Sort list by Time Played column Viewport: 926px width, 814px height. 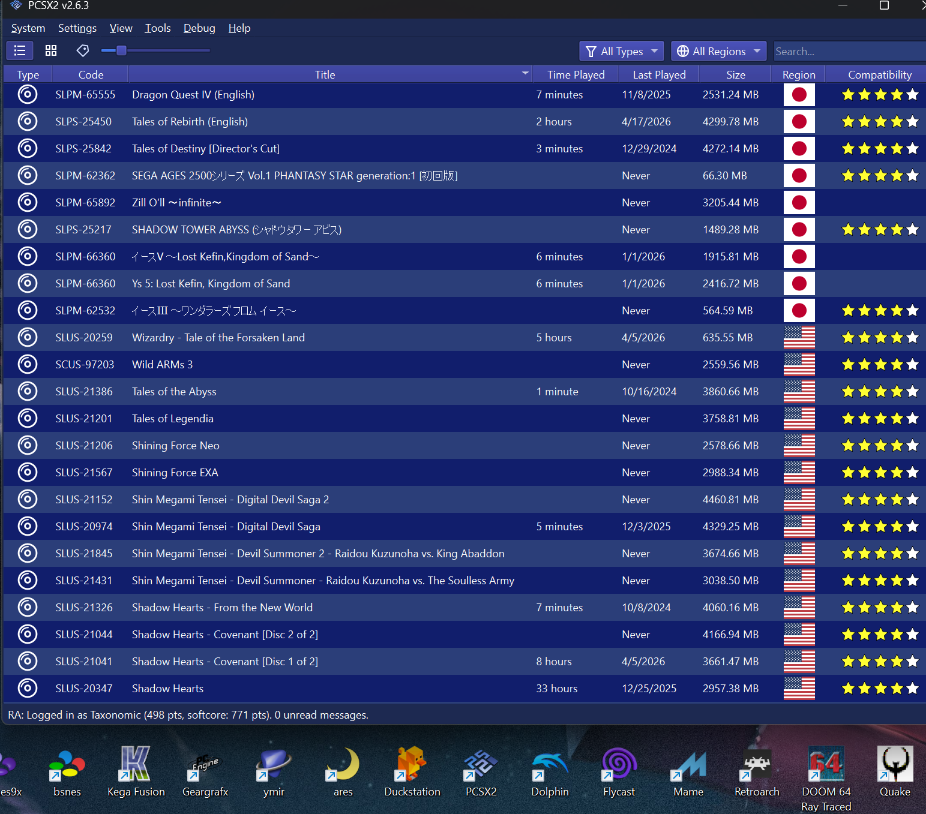(576, 74)
